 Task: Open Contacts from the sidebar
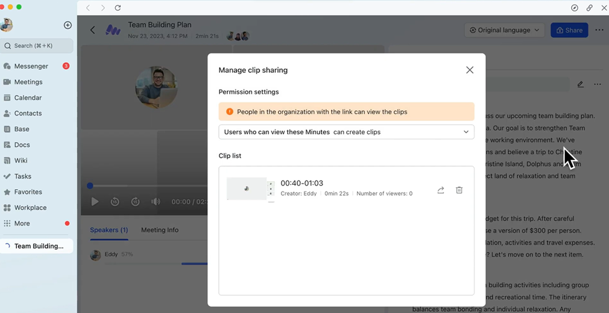point(28,113)
